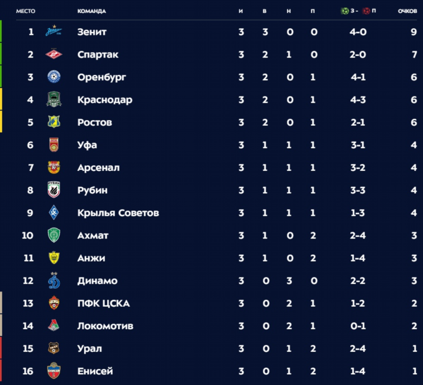Open the Arsenal team name link

pos(98,167)
